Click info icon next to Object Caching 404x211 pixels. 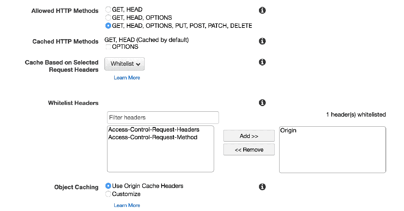pyautogui.click(x=262, y=187)
